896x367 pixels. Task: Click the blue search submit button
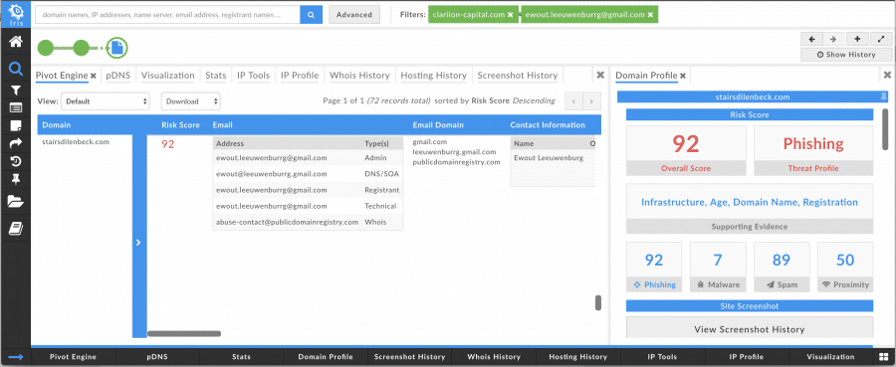pos(311,15)
